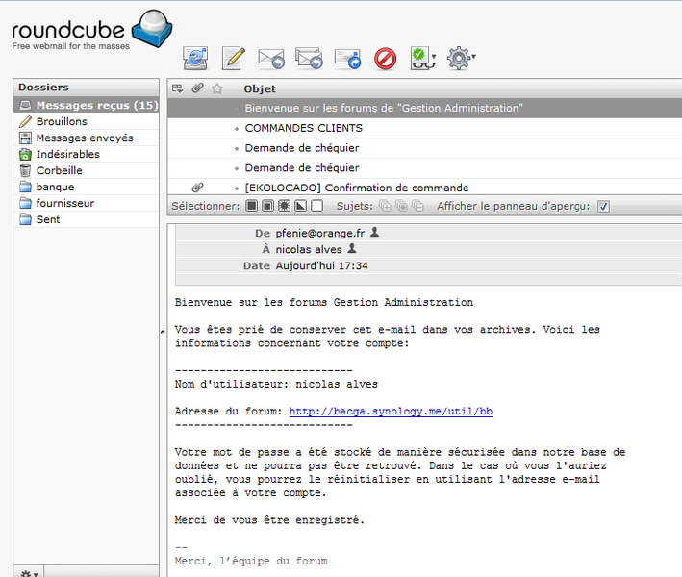Image resolution: width=682 pixels, height=577 pixels.
Task: Select the first Demande de chéquier message
Action: (x=424, y=148)
